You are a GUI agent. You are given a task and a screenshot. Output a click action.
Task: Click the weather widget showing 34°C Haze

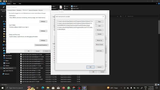[112, 88]
